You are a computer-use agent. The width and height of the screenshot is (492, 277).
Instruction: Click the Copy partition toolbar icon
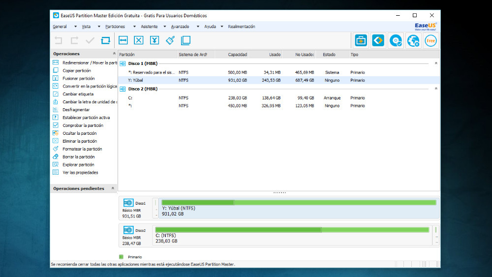point(186,40)
